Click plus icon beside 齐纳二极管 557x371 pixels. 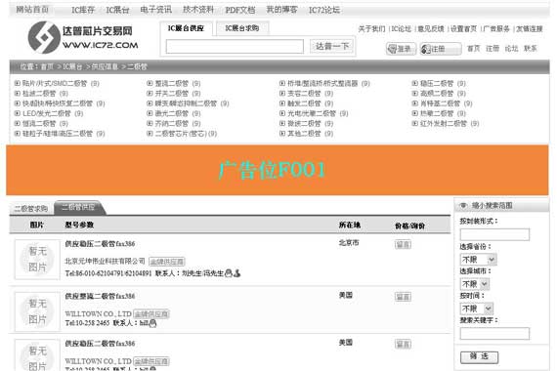click(x=150, y=123)
